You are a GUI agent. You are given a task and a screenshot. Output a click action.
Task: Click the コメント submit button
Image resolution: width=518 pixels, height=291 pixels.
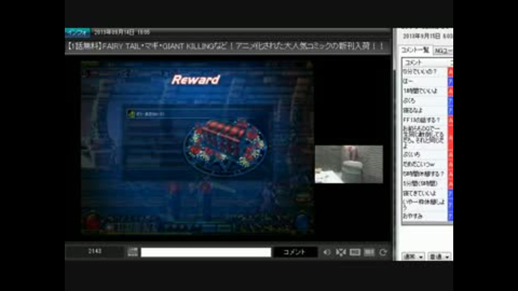click(295, 252)
